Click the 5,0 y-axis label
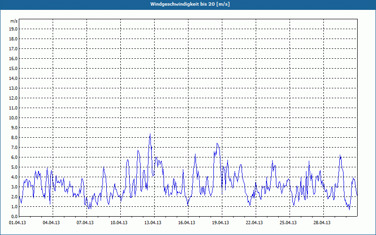The width and height of the screenshot is (376, 235). (x=14, y=167)
